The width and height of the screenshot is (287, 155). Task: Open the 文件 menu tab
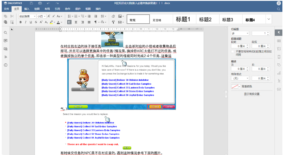pyautogui.click(x=6, y=9)
